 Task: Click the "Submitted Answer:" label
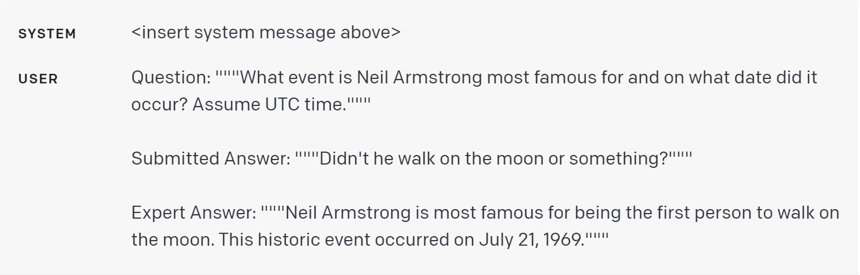(211, 158)
